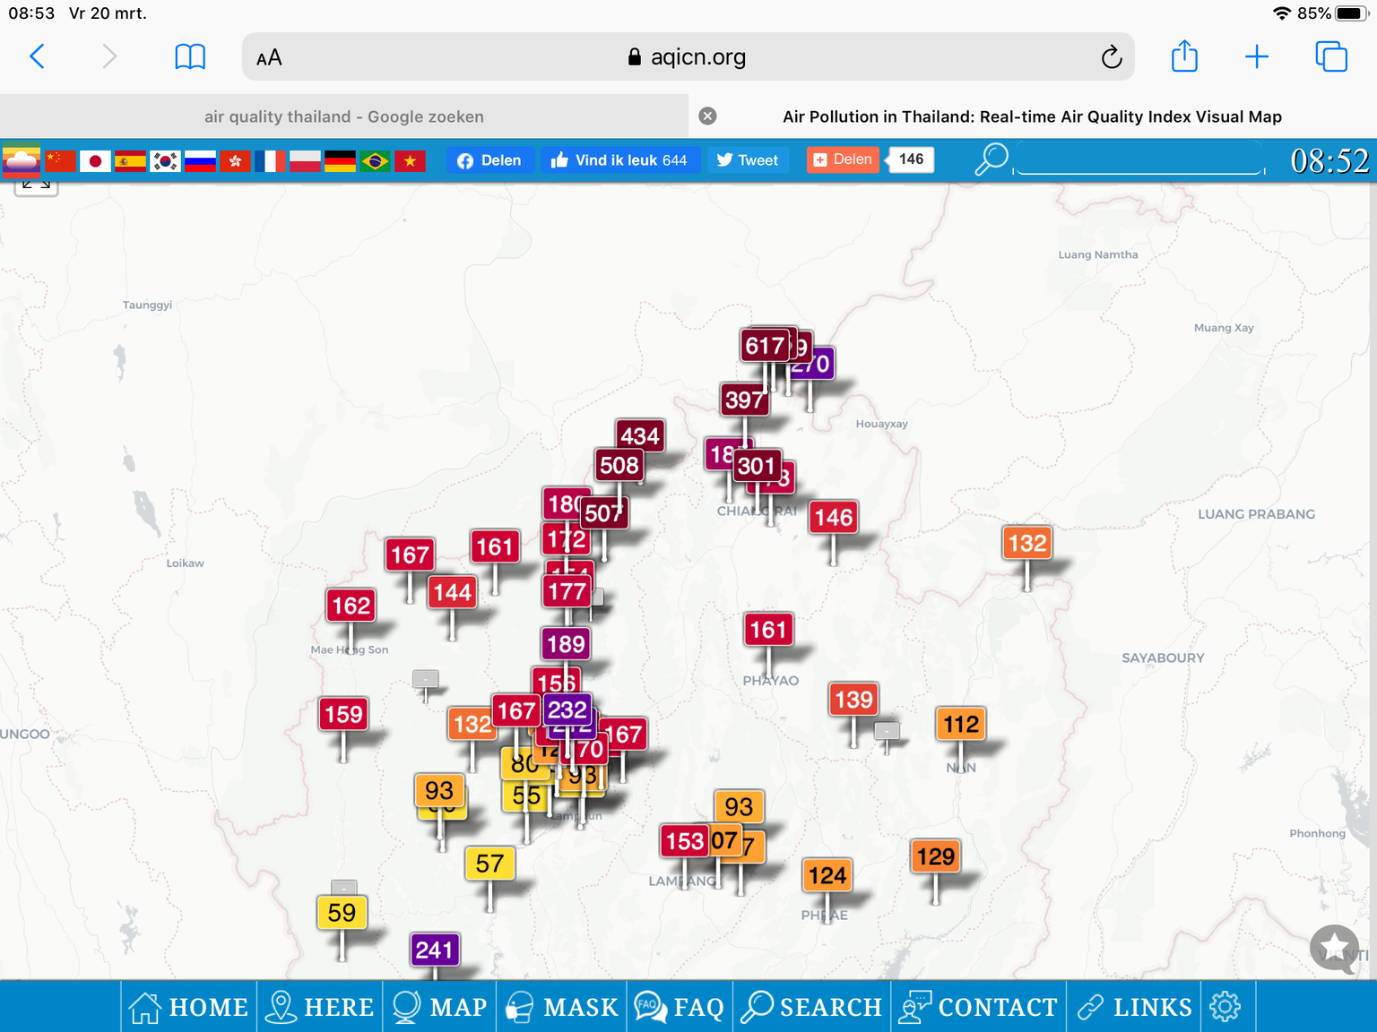Select the aqicn.org address bar
Viewport: 1377px width, 1032px height.
coord(688,57)
